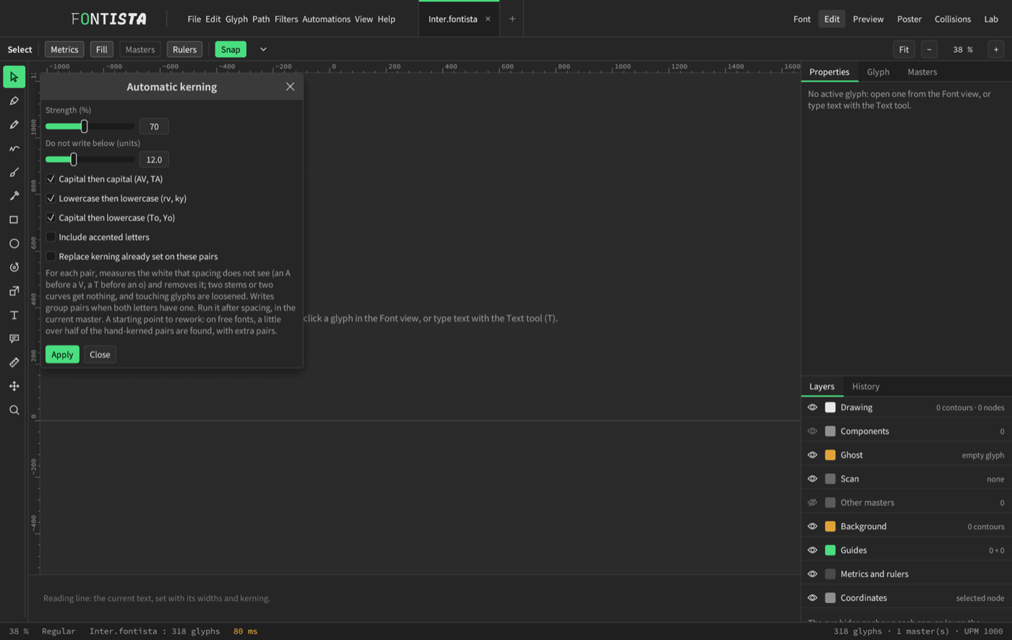Select the Text tool (T)
The width and height of the screenshot is (1012, 640).
(x=14, y=315)
